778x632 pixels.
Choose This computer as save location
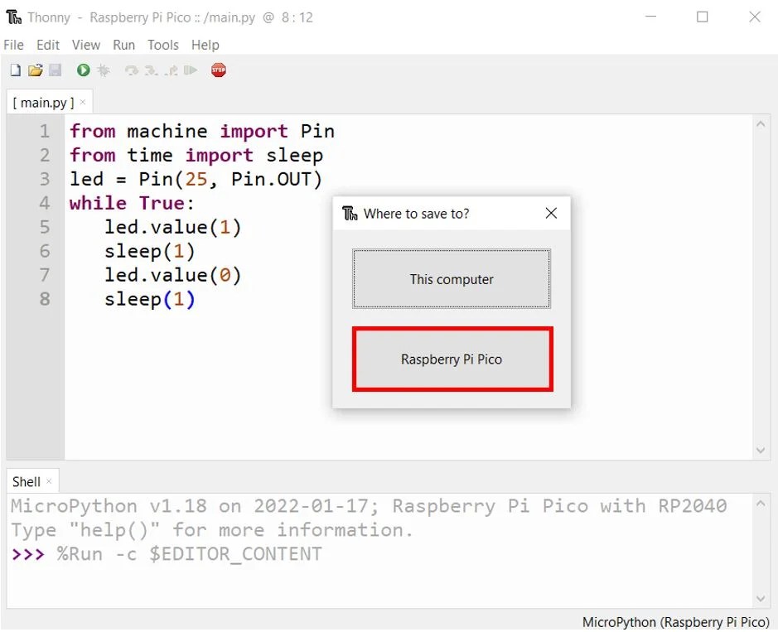[452, 279]
